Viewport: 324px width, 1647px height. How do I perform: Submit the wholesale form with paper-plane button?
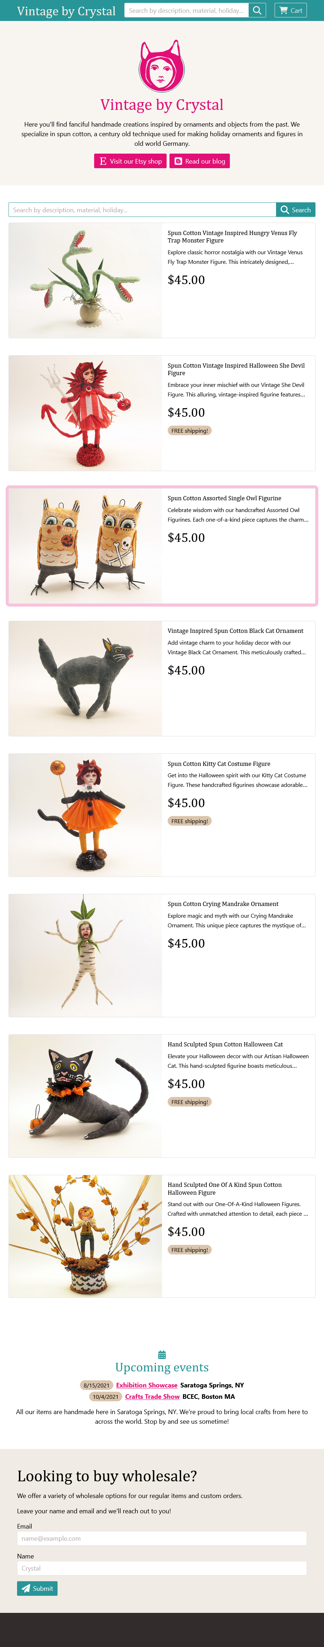pyautogui.click(x=37, y=1589)
